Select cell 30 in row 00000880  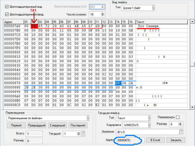click(x=41, y=87)
